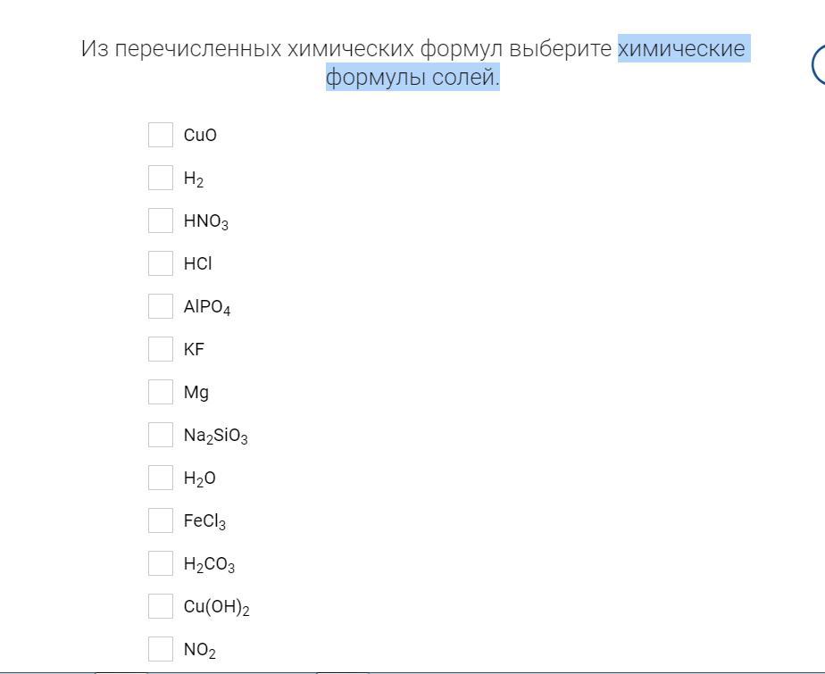Select the NO2 checkbox
825x674 pixels.
coord(161,649)
